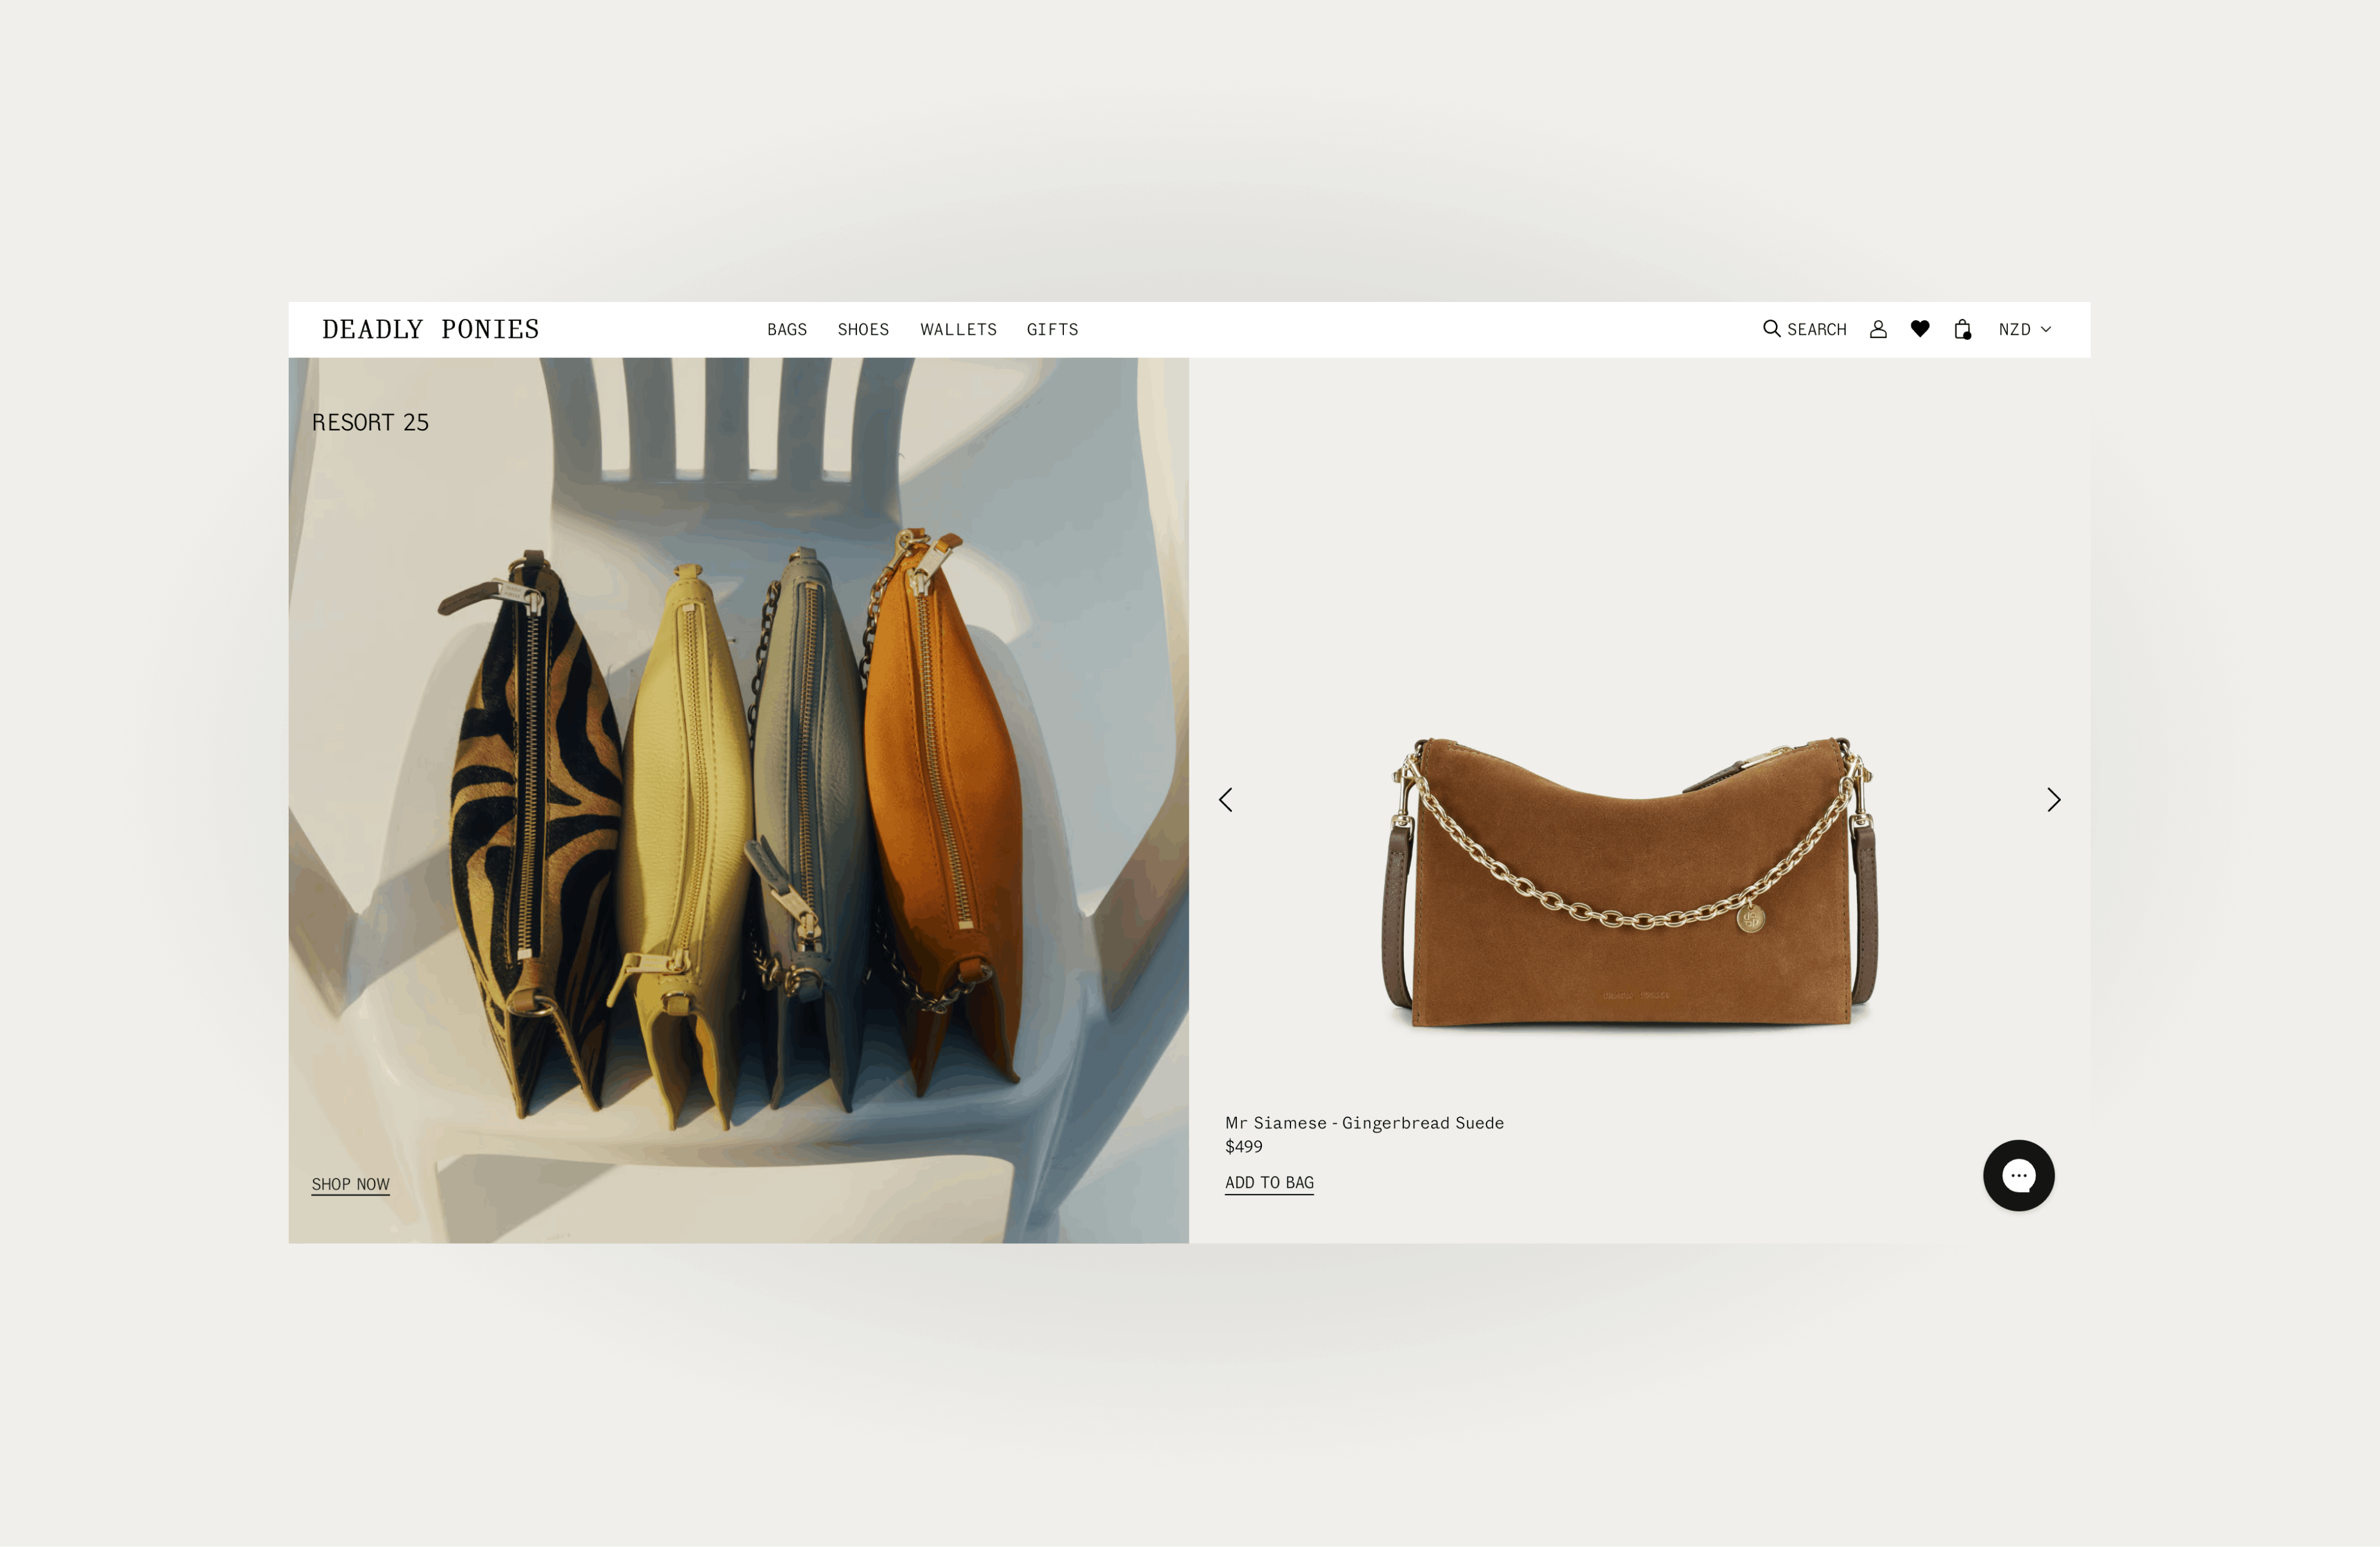Show previous product with left arrow

1226,799
